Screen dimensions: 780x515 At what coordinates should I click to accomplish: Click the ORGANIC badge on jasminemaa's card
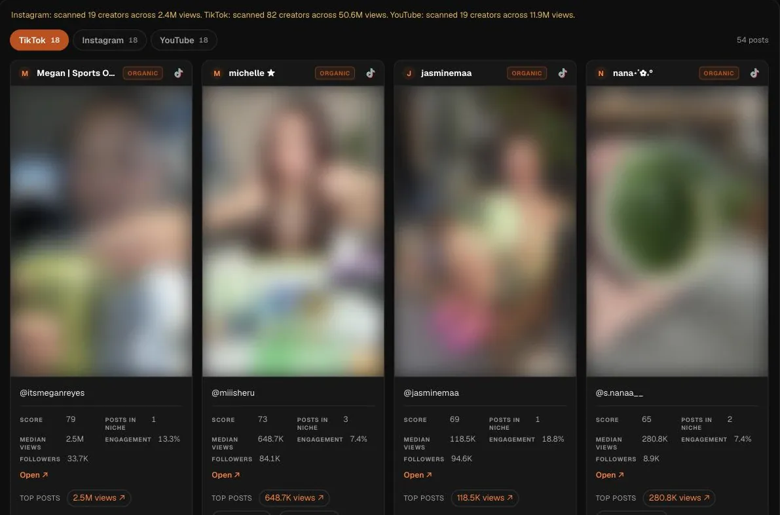pyautogui.click(x=527, y=73)
